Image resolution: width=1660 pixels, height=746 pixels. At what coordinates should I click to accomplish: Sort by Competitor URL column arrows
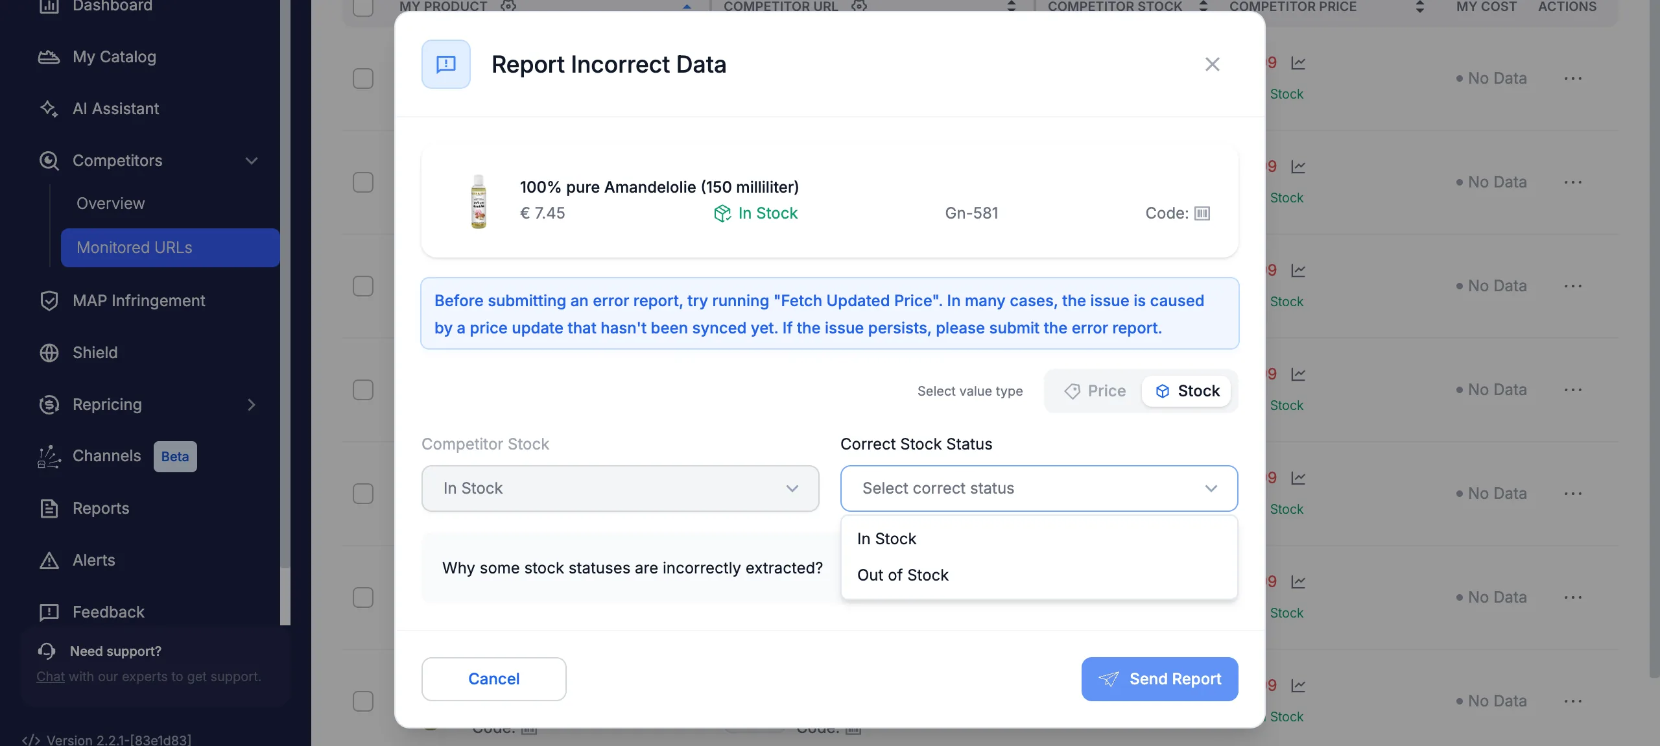pos(1012,6)
